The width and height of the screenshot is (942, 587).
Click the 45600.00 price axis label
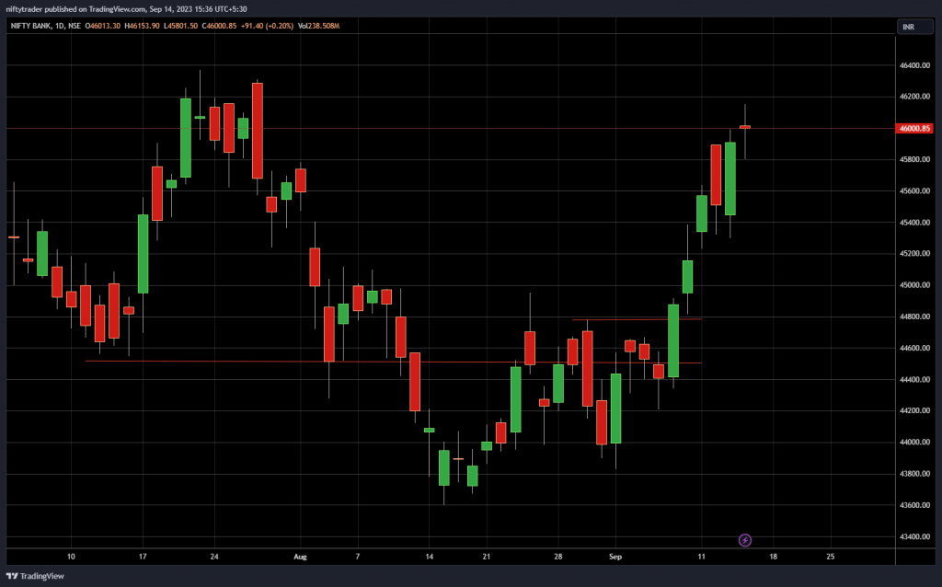pyautogui.click(x=914, y=191)
